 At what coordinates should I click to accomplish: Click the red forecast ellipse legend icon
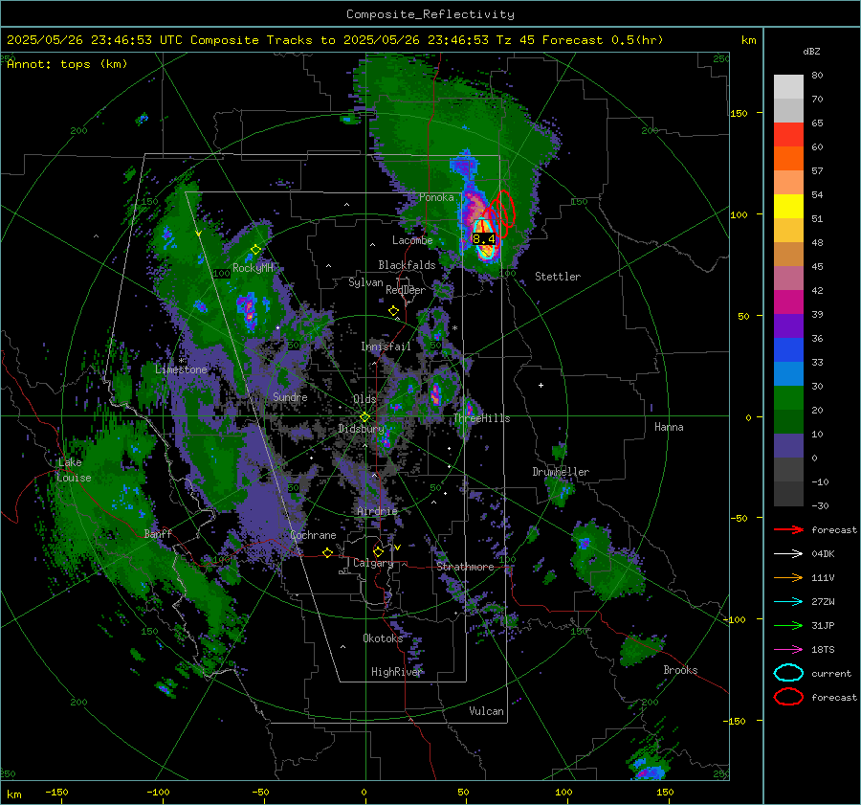pos(788,697)
